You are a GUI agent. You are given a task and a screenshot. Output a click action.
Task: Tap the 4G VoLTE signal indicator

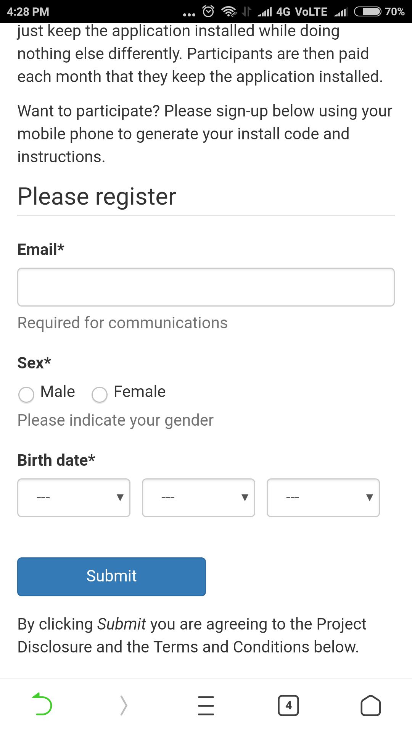[301, 11]
